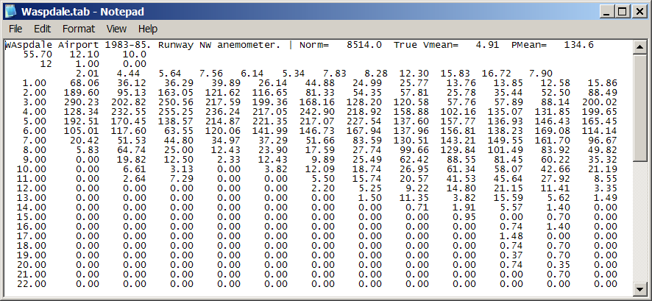Open the Format menu
Screen dimensions: 652x301
(79, 29)
